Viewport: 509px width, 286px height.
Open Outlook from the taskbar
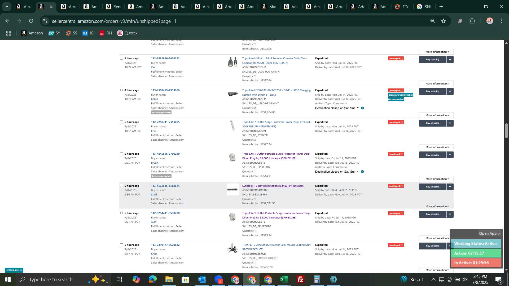point(202,279)
